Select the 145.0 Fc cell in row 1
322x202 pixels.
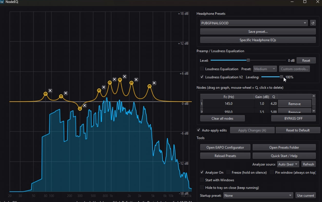point(228,104)
